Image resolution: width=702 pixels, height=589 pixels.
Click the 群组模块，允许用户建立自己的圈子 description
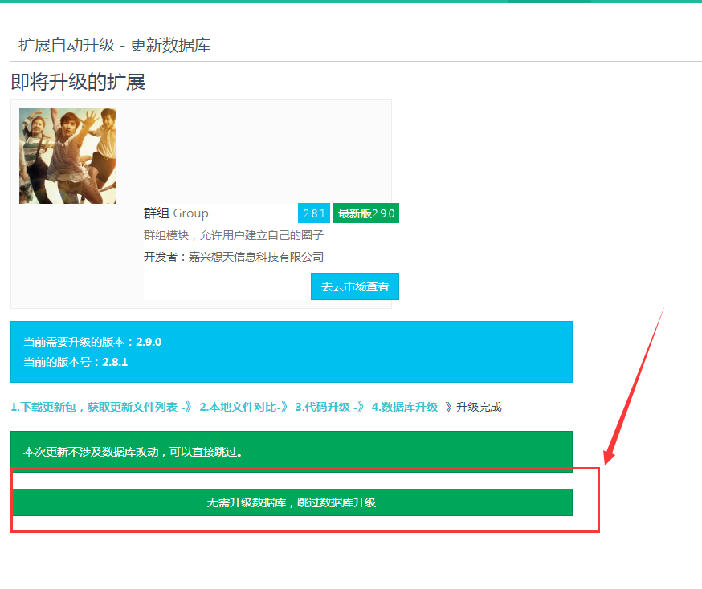click(x=233, y=235)
